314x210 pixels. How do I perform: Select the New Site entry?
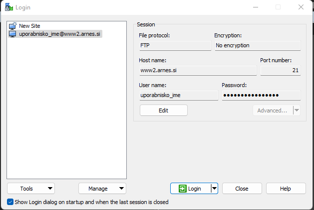(x=29, y=26)
